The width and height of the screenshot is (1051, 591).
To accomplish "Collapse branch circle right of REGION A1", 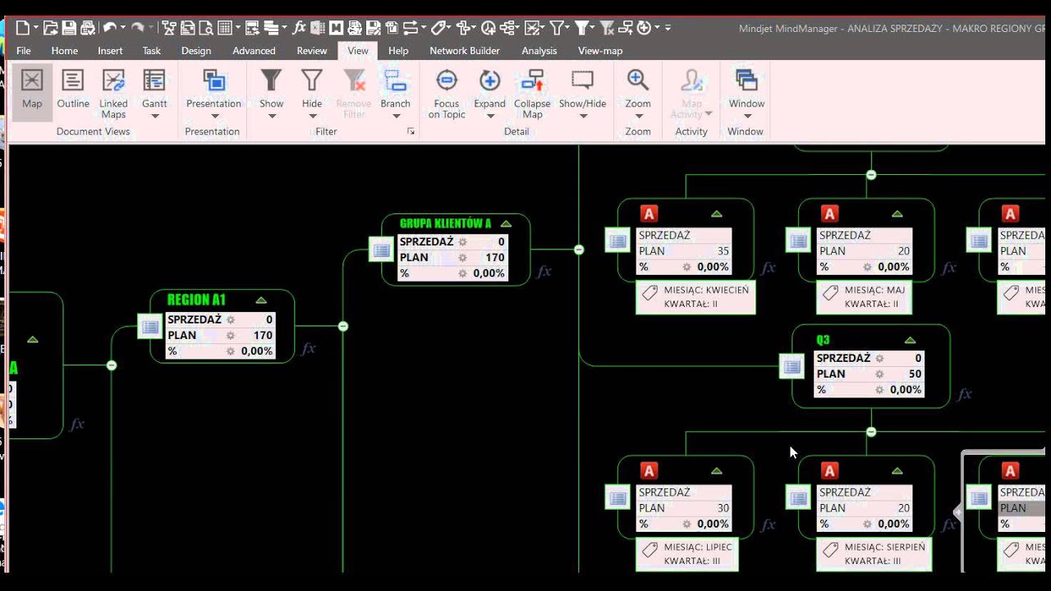I will click(x=343, y=327).
